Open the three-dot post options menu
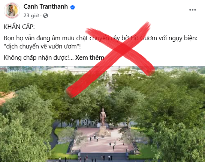Viewport: 205px width, 162px height. coord(193,10)
